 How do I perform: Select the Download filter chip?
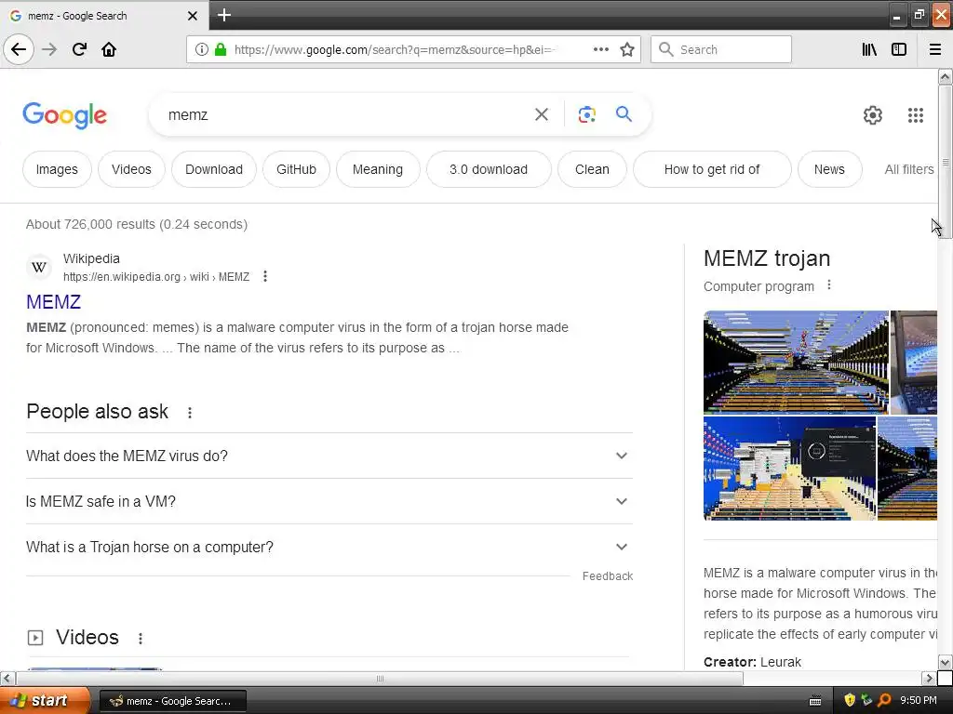click(214, 169)
